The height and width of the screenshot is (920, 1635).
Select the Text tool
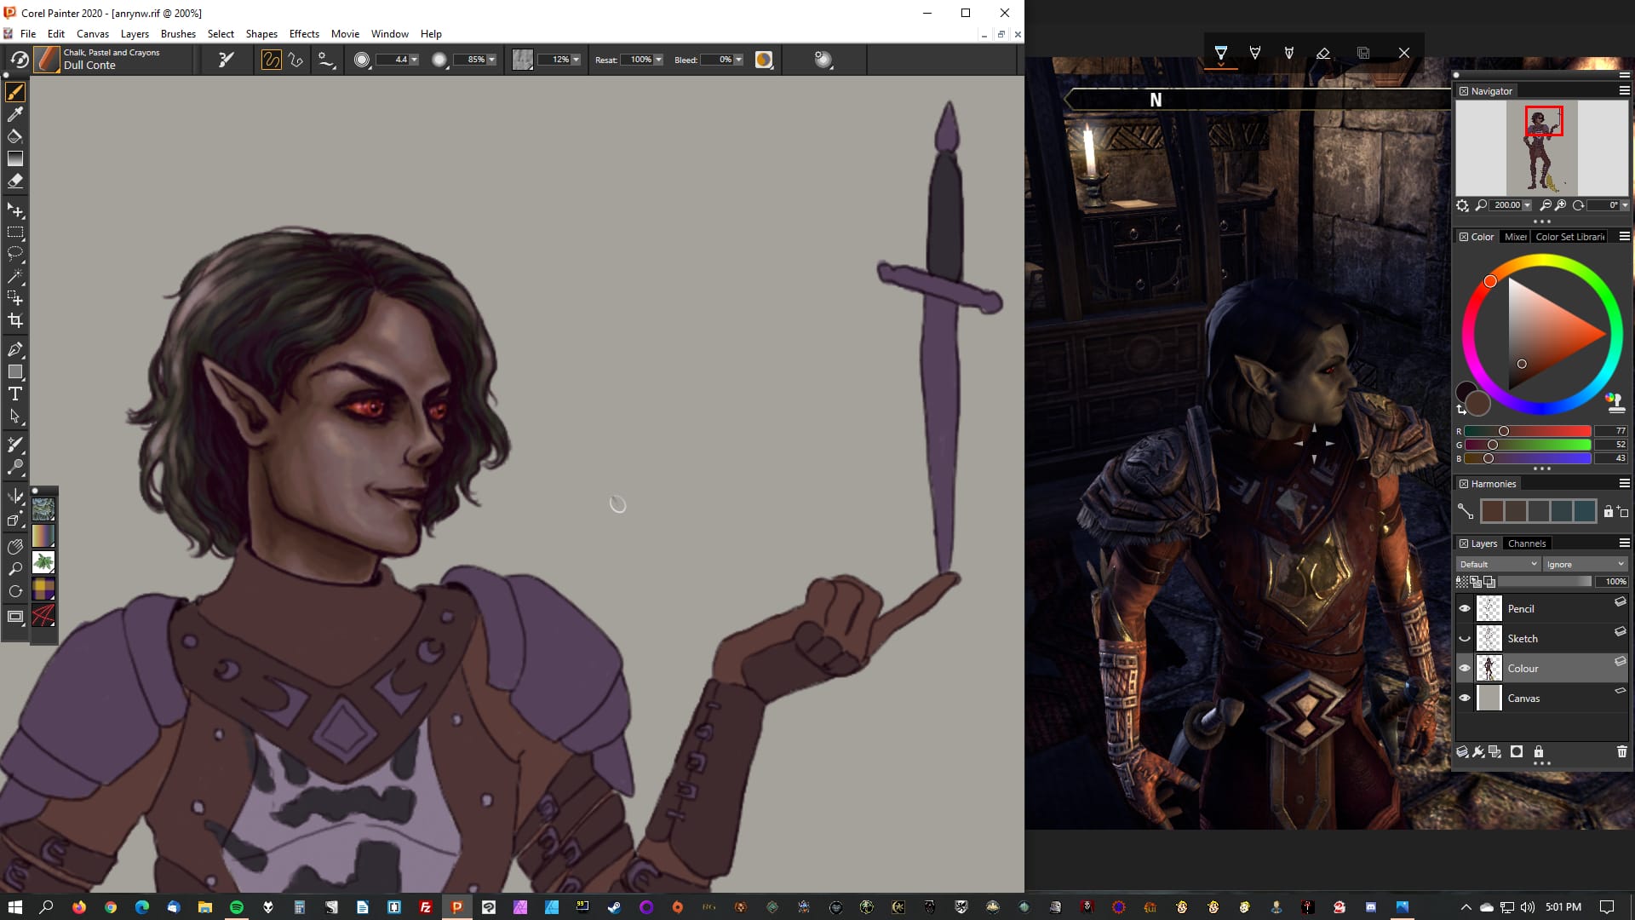[15, 394]
